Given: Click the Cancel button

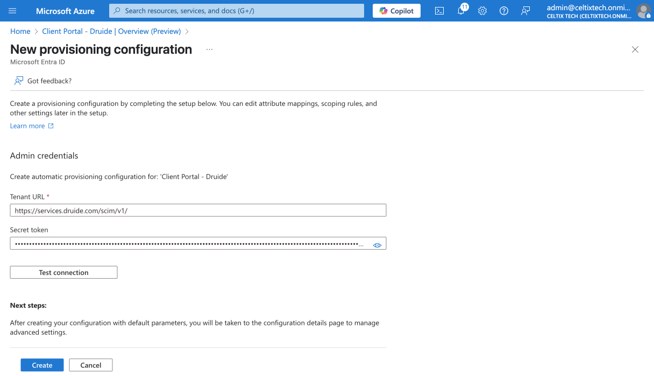Looking at the screenshot, I should (x=90, y=365).
